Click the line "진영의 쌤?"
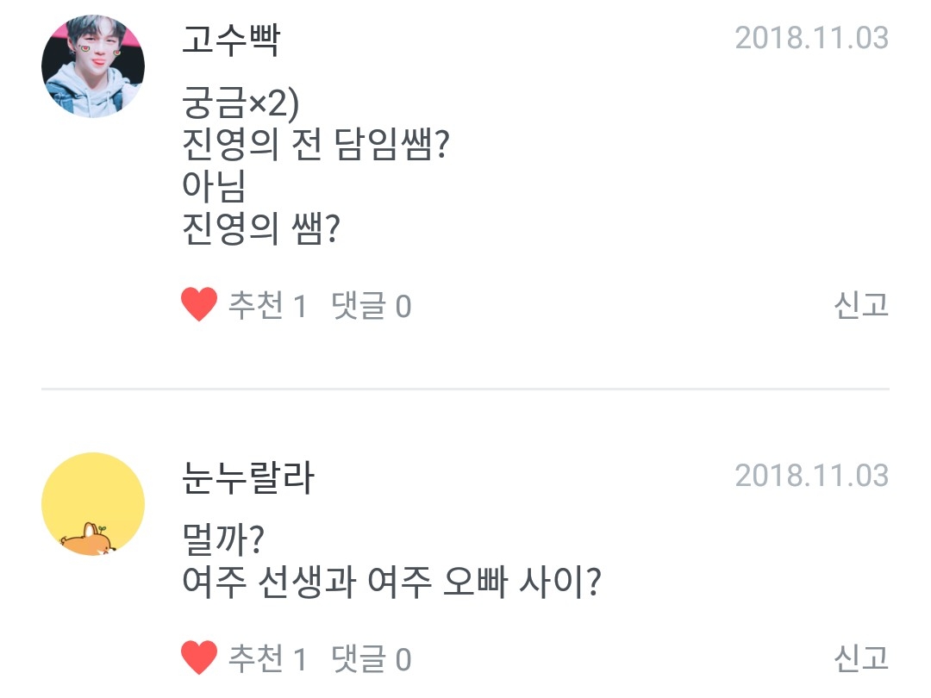Image resolution: width=931 pixels, height=698 pixels. coord(259,230)
